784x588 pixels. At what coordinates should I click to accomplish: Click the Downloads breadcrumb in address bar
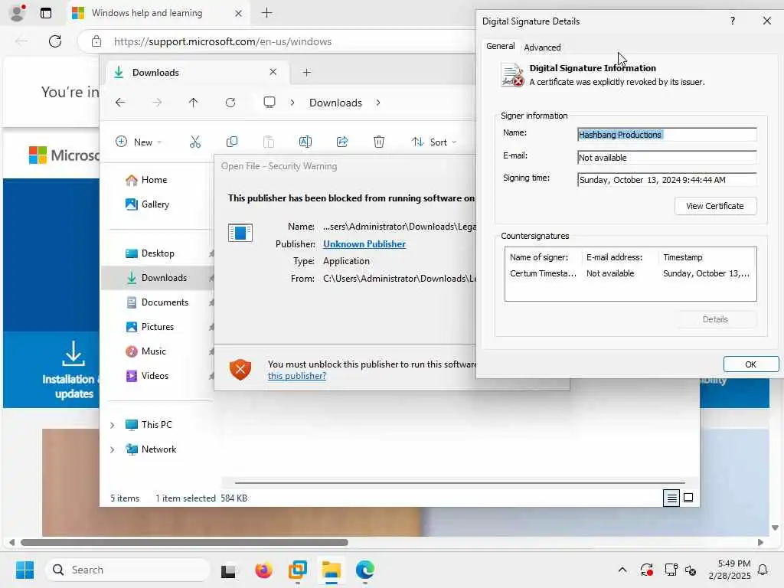pos(335,103)
